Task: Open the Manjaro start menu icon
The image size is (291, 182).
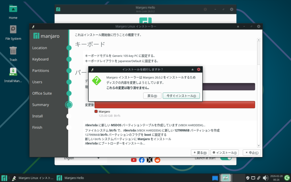Action: [x=4, y=178]
